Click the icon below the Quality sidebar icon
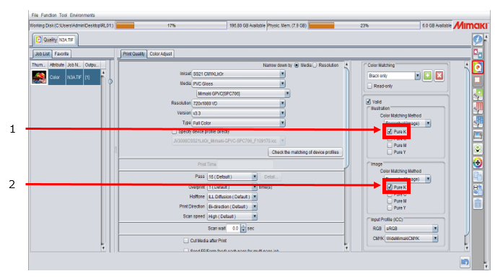 (478, 81)
